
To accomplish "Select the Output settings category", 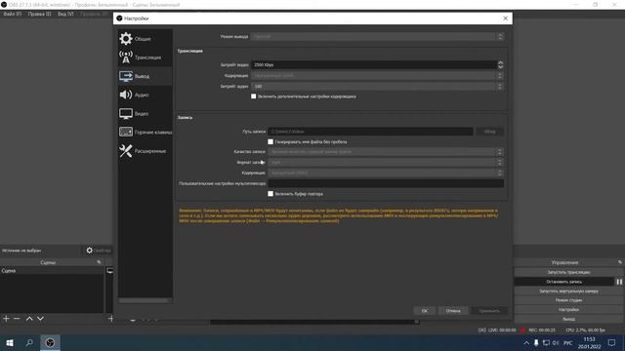I will [x=146, y=76].
